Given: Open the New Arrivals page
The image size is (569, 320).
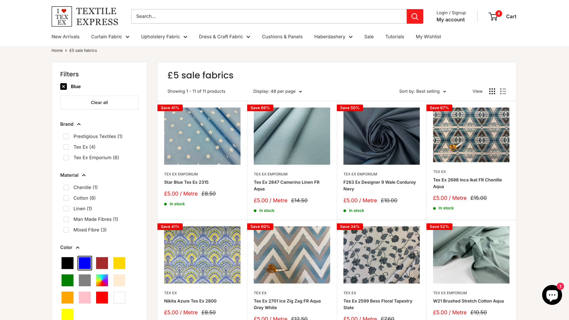Looking at the screenshot, I should (65, 37).
